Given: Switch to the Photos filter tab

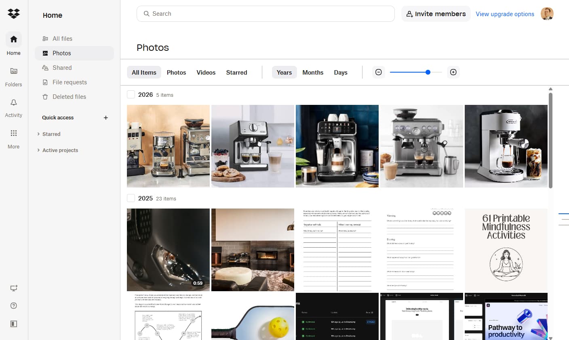Looking at the screenshot, I should pos(176,73).
